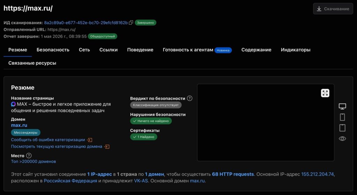This screenshot has height=195, width=357.
Task: Expand the screenshot preview to fullscreen
Action: (325, 93)
